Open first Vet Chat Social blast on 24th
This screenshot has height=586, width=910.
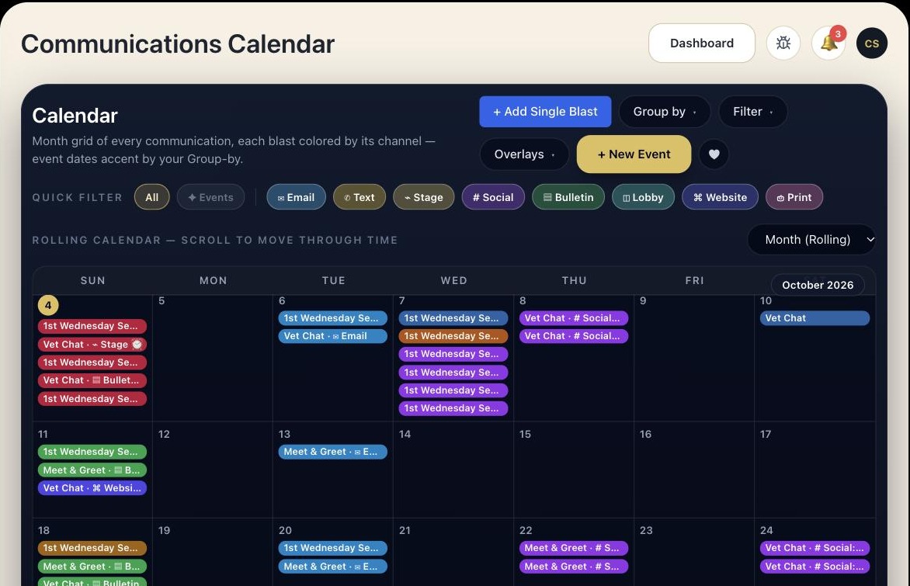[814, 548]
